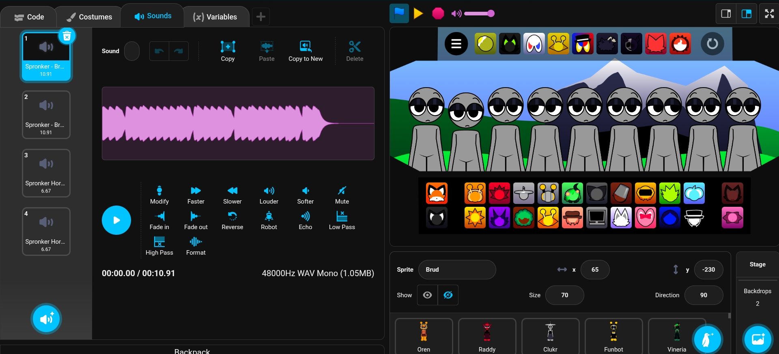Edit the sprite name field Brud
Screen dimensions: 779x354
[x=457, y=270]
